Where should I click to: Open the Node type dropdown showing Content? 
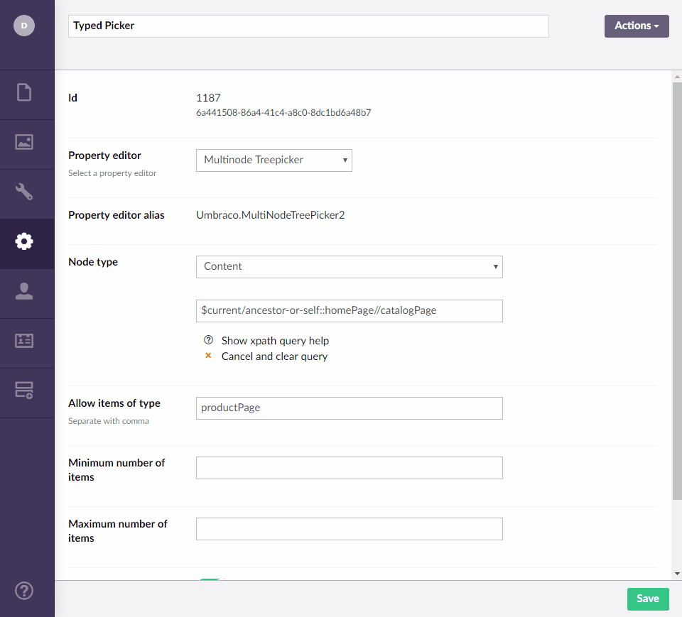click(349, 267)
